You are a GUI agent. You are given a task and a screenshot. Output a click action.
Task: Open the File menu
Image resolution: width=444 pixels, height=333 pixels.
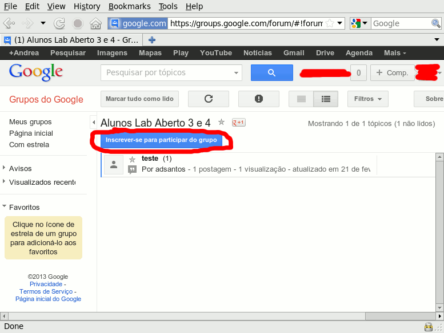coord(10,6)
